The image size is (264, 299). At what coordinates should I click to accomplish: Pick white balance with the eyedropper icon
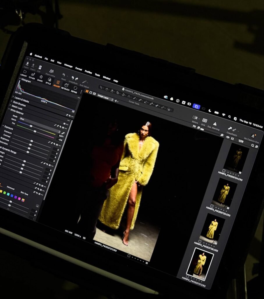(63, 133)
